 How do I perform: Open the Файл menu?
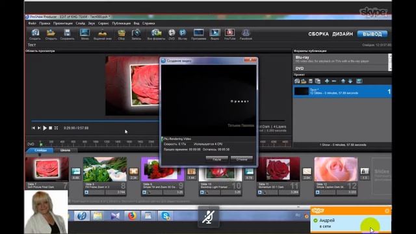(x=32, y=23)
